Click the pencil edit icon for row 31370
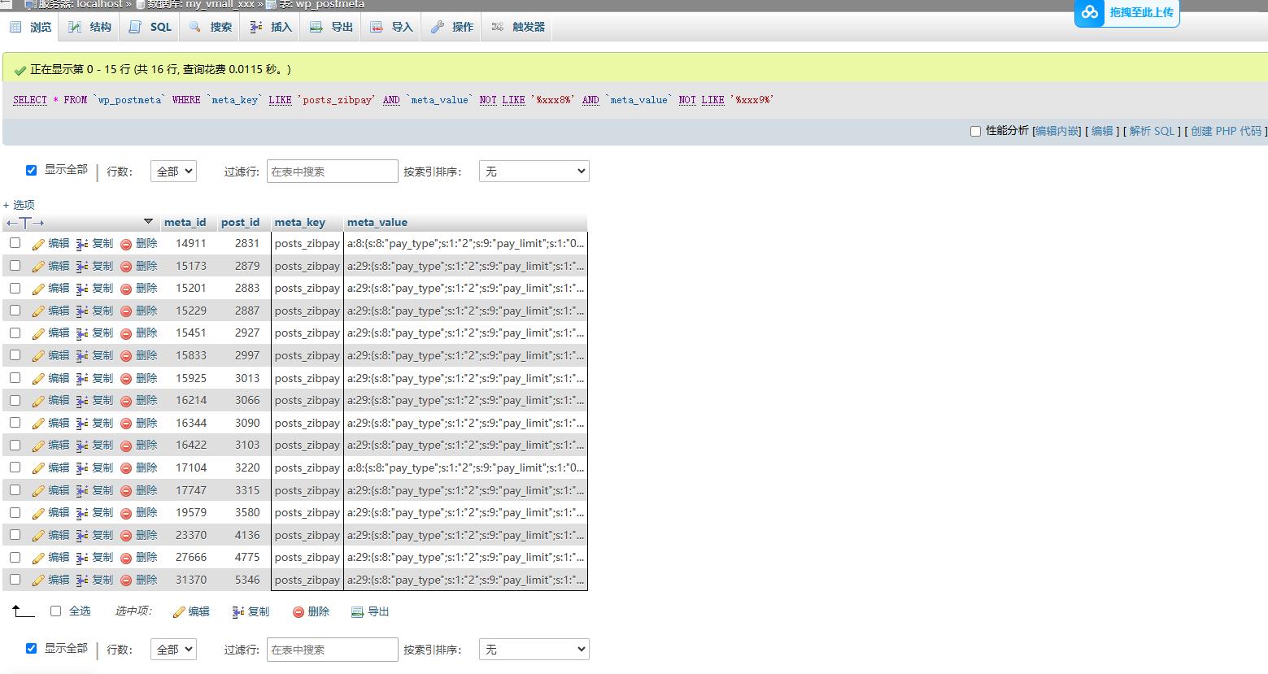Viewport: 1268px width, 674px height. 38,581
